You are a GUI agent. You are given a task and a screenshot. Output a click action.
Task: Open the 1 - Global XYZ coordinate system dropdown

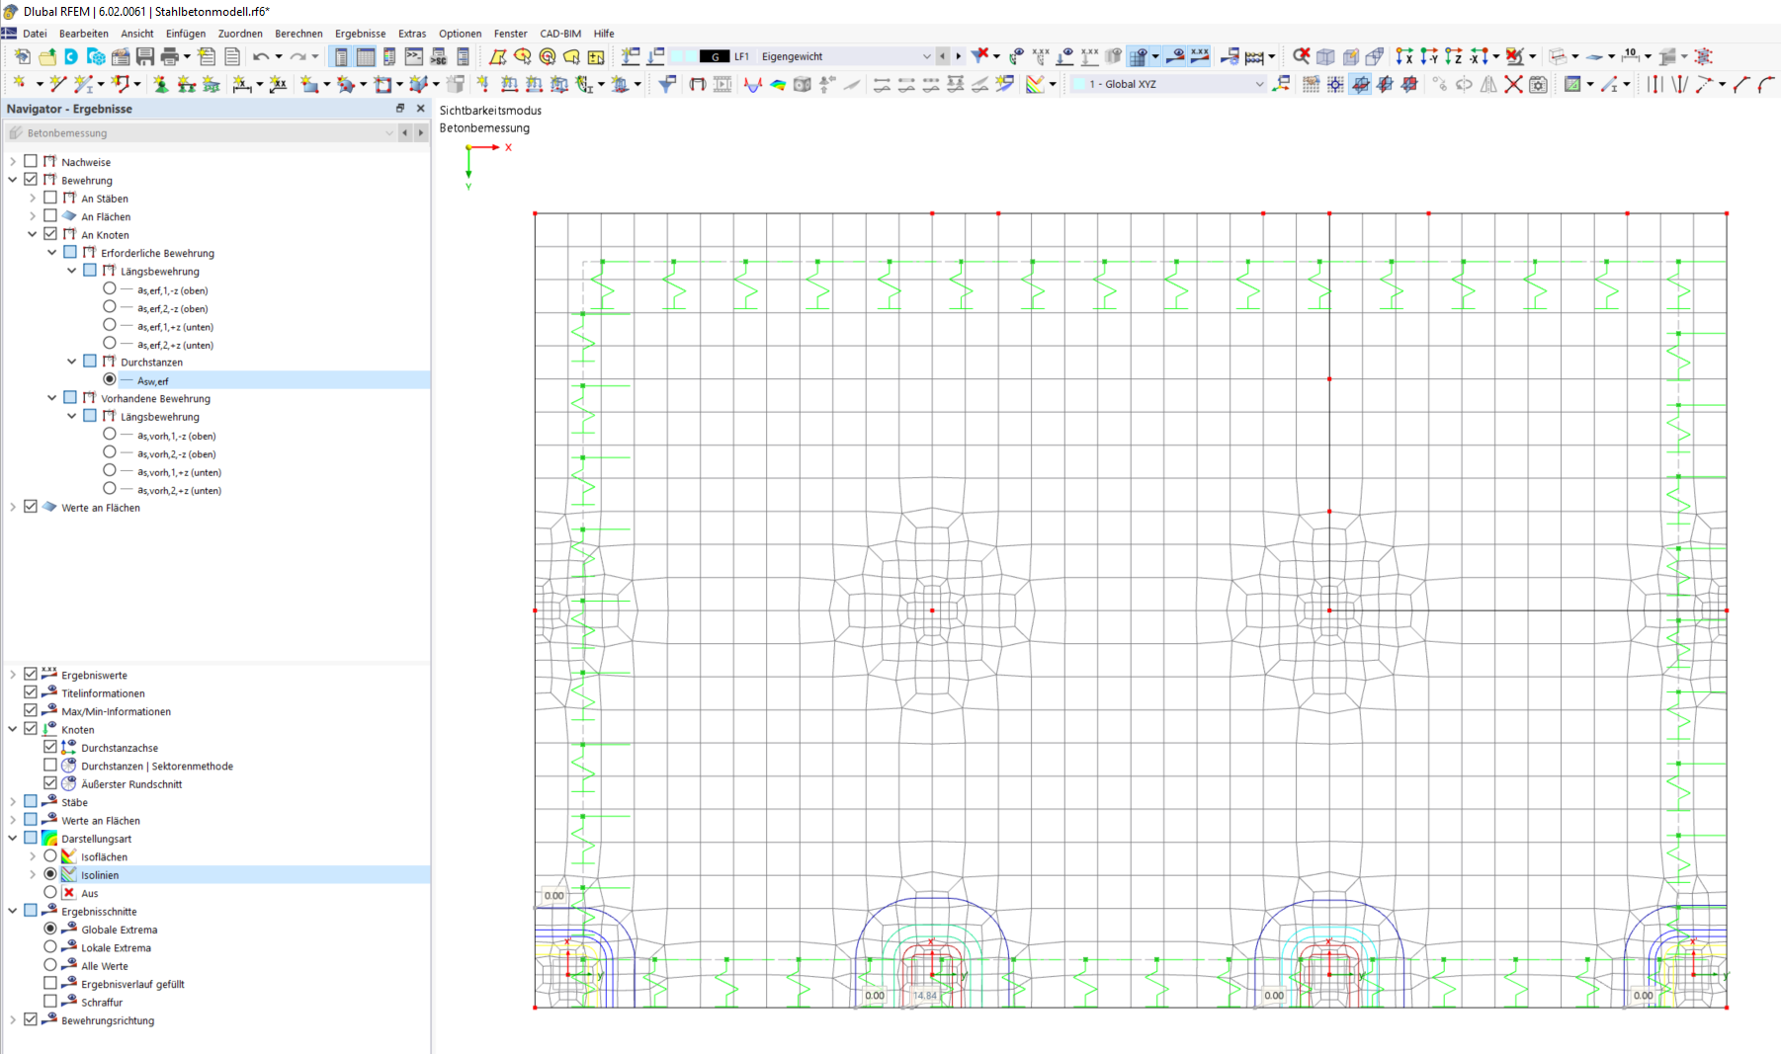coord(1259,85)
